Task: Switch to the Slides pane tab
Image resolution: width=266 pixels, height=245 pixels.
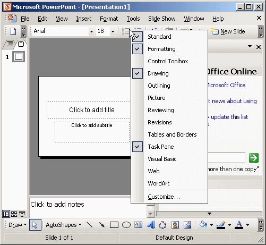Action: pyautogui.click(x=21, y=44)
